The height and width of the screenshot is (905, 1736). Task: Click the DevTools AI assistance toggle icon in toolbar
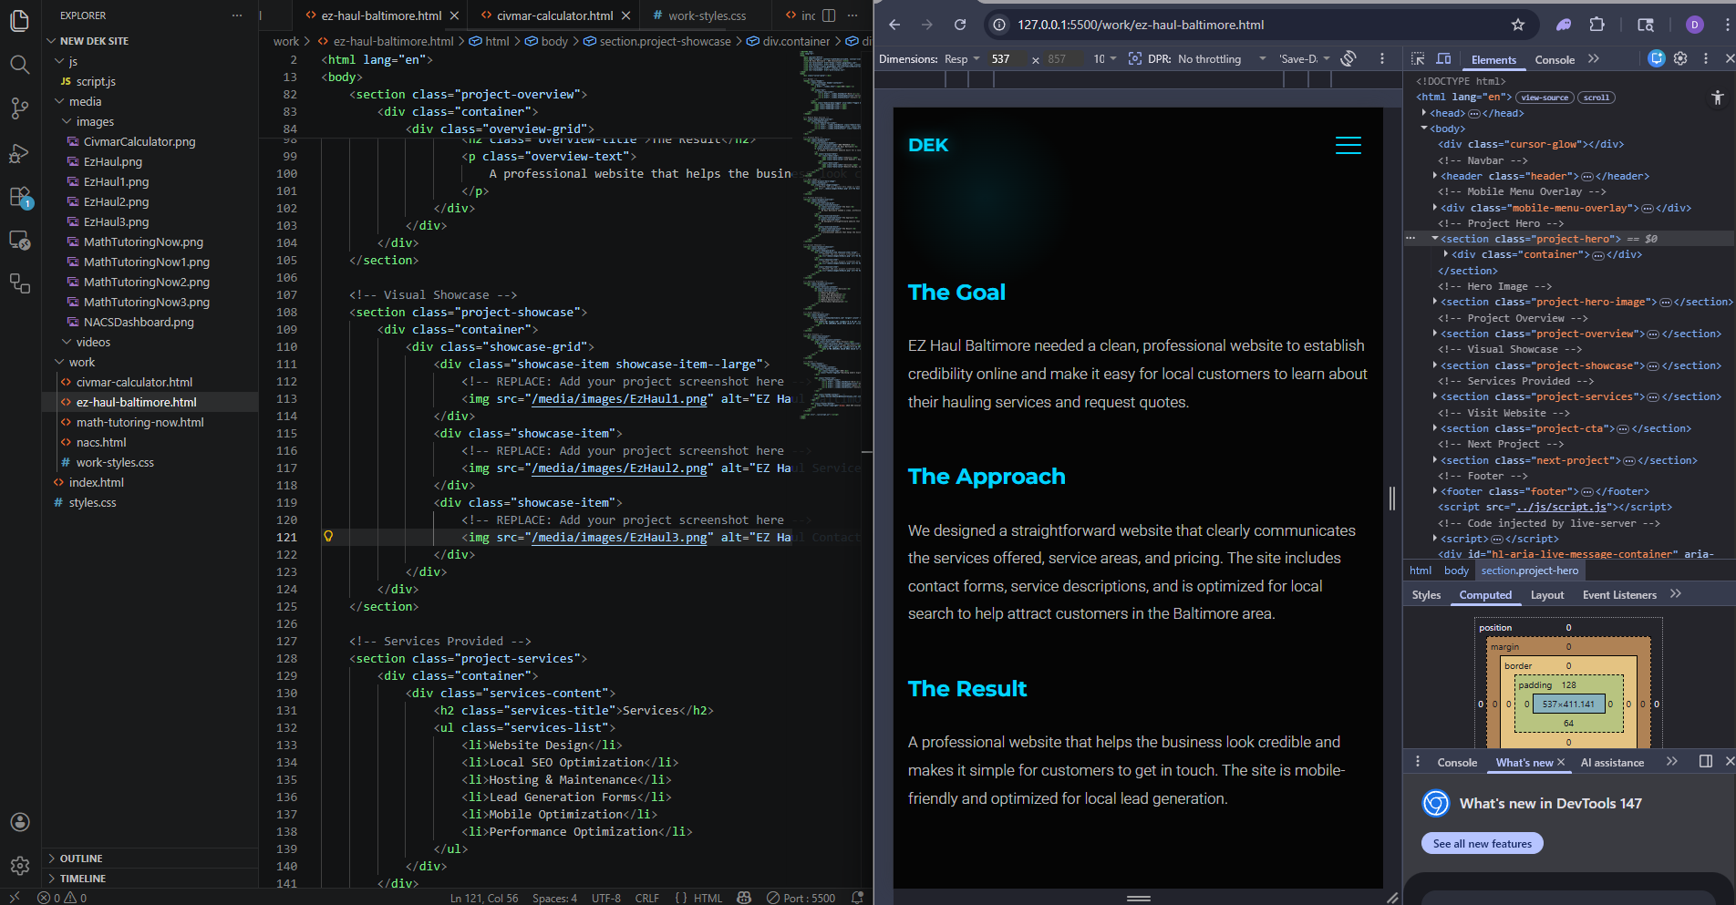coord(1657,58)
